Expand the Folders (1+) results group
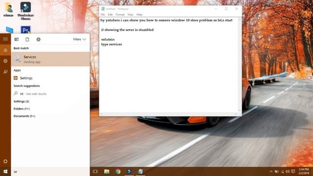This screenshot has width=313, height=176. pyautogui.click(x=22, y=109)
